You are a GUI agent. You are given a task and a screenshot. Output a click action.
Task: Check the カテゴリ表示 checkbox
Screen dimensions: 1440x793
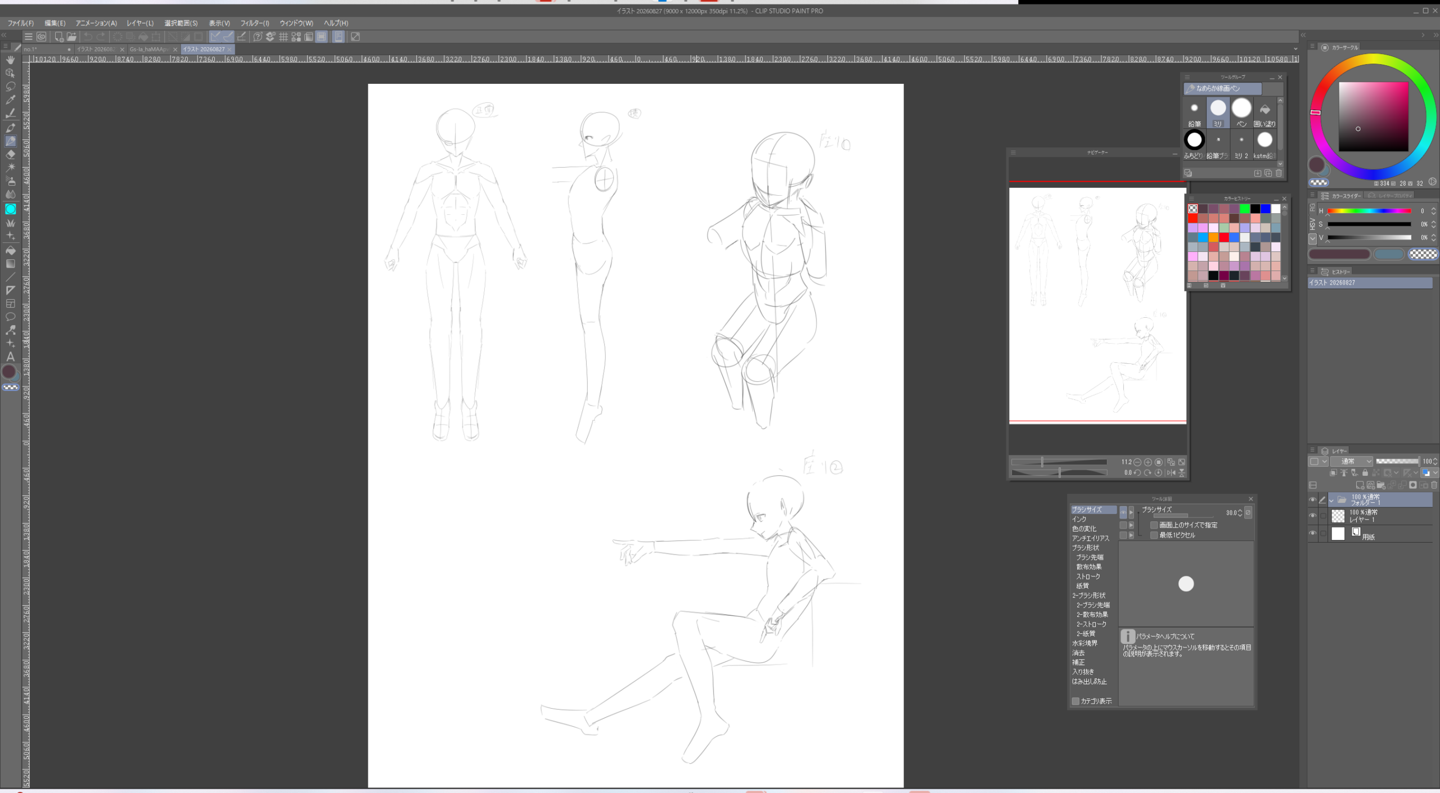click(1075, 701)
